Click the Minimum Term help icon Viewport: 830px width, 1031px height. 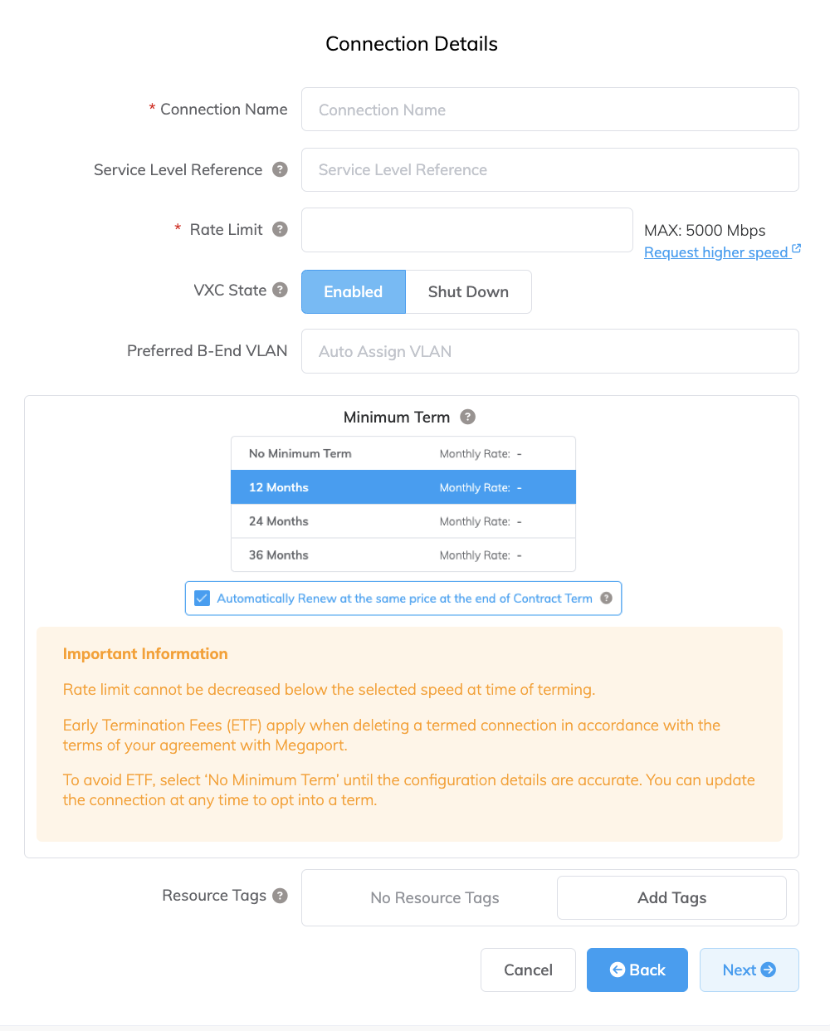[468, 417]
